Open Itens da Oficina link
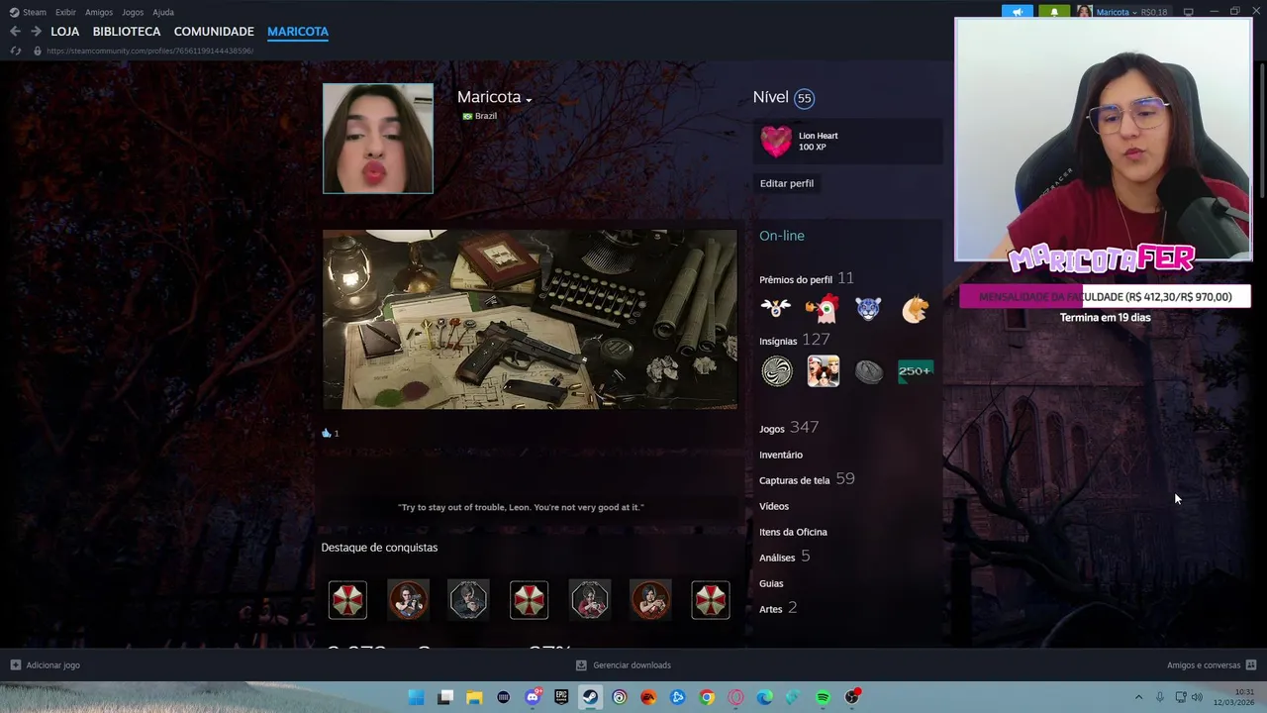The image size is (1267, 713). click(x=793, y=532)
